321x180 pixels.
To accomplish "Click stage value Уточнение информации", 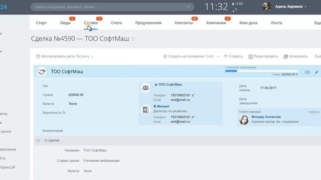I will tap(101, 161).
